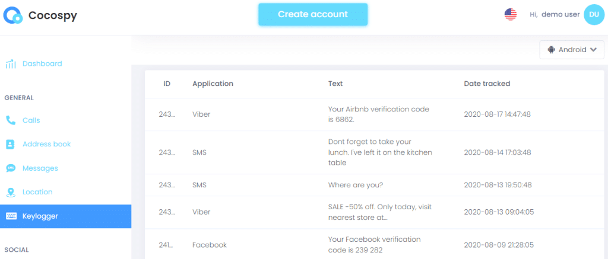Click the date 2020-08-09 21:28:05
608x259 pixels.
(499, 245)
